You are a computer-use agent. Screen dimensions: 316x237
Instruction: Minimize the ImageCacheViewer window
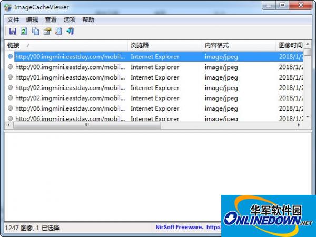click(x=269, y=6)
